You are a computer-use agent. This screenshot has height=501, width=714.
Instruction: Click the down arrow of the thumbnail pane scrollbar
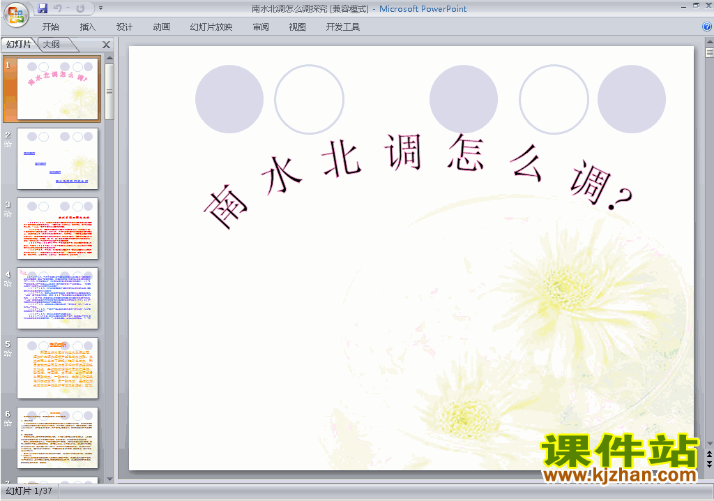click(x=109, y=479)
